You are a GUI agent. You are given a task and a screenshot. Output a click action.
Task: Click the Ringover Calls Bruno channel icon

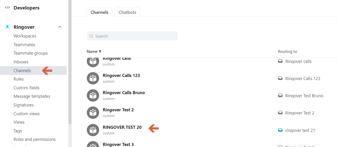point(93,95)
